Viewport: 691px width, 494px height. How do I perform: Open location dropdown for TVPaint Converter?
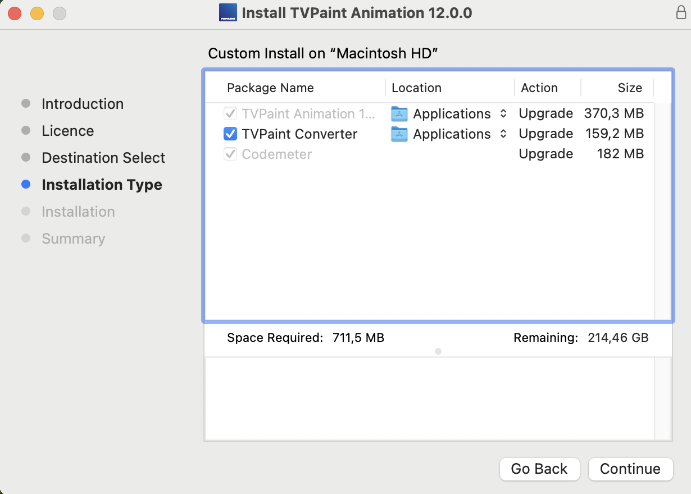503,134
